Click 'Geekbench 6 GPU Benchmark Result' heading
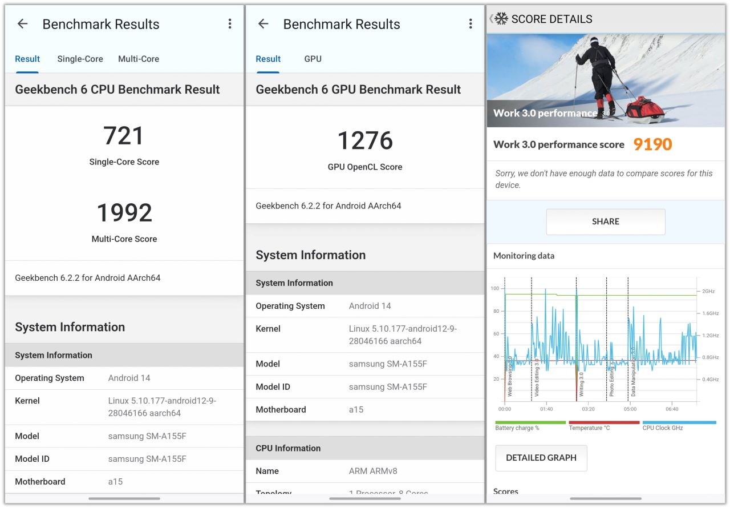Screen dimensions: 730x508 pyautogui.click(x=358, y=90)
